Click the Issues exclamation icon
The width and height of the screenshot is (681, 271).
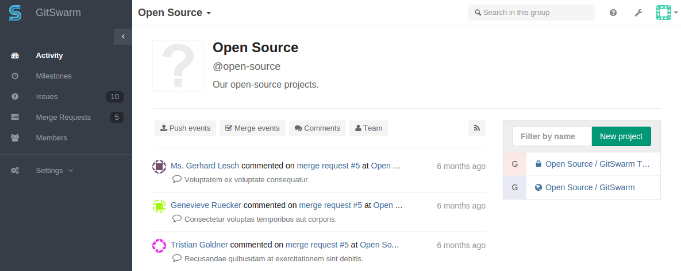coord(15,96)
